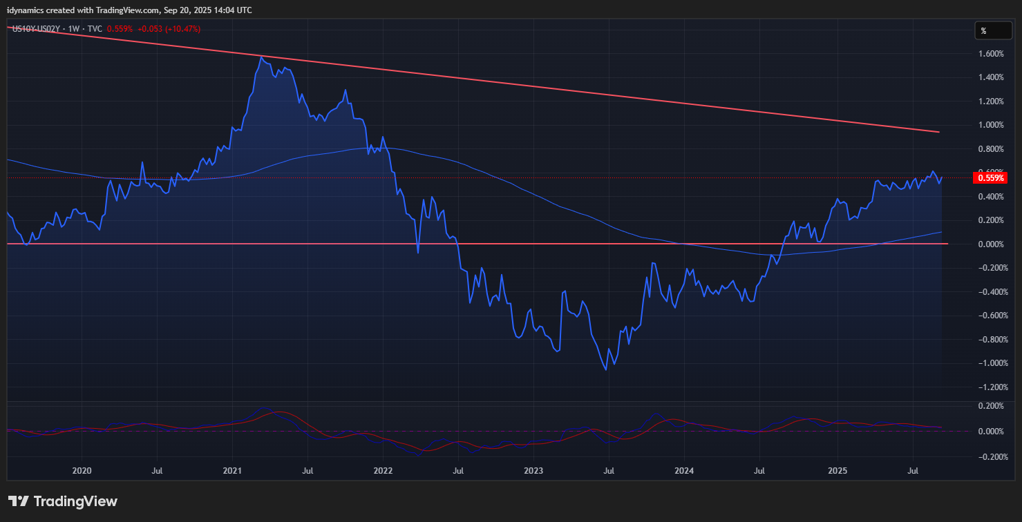Image resolution: width=1022 pixels, height=522 pixels.
Task: Click the right end of descending red trendline
Action: click(x=938, y=132)
